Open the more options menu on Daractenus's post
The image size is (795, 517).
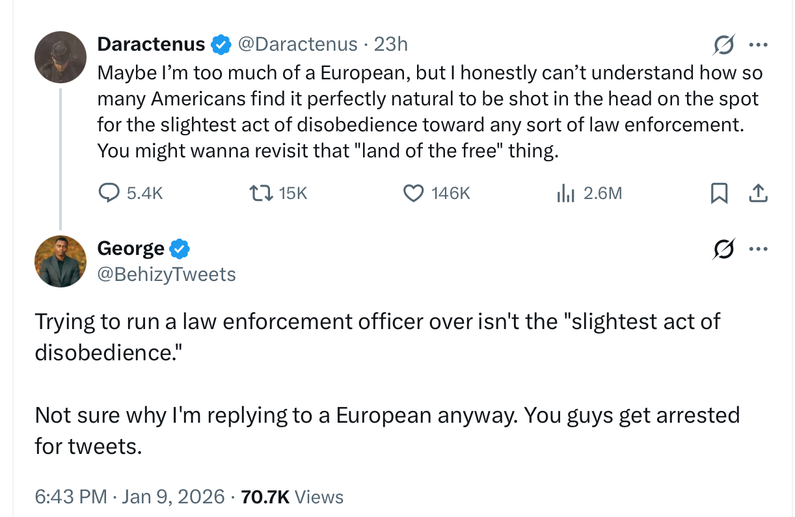[x=758, y=46]
